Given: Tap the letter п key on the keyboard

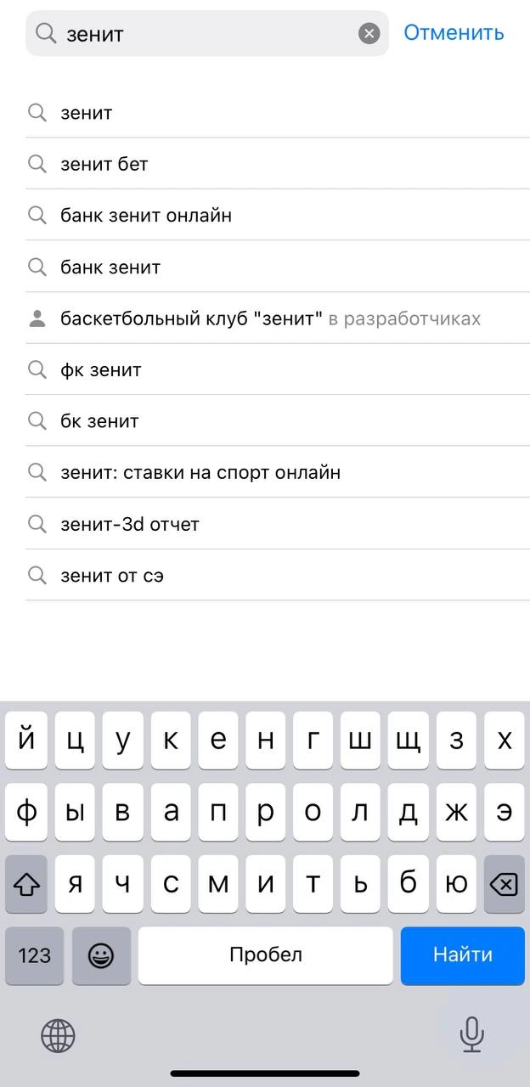Looking at the screenshot, I should tap(217, 812).
